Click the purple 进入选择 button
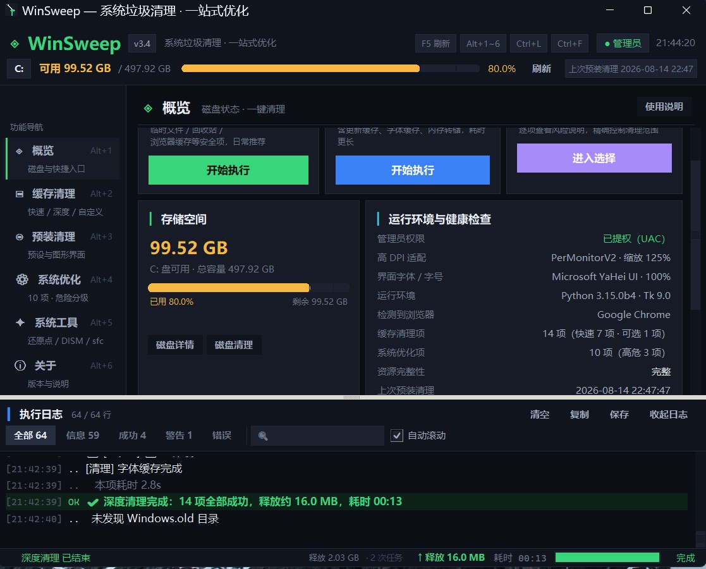This screenshot has height=569, width=706. tap(594, 158)
